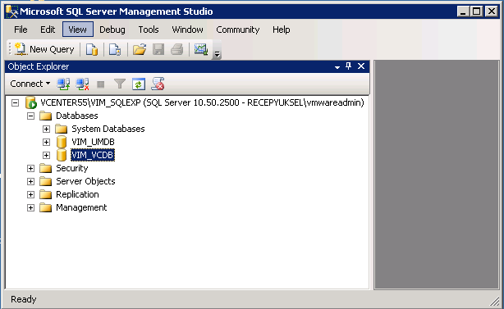This screenshot has width=504, height=309.
Task: Open the Edit menu
Action: [48, 30]
